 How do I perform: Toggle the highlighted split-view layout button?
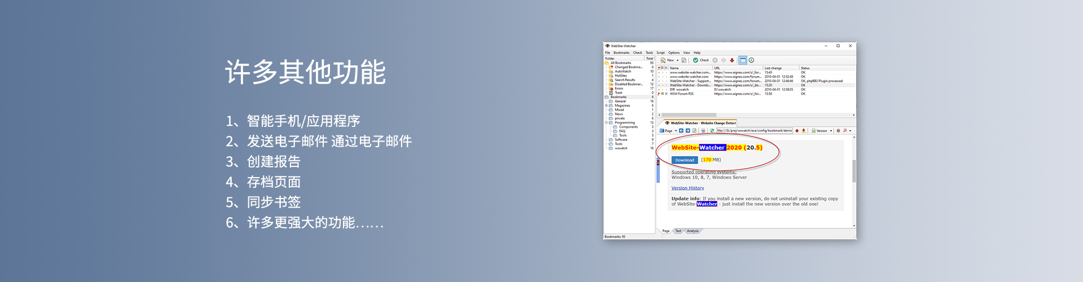(743, 60)
